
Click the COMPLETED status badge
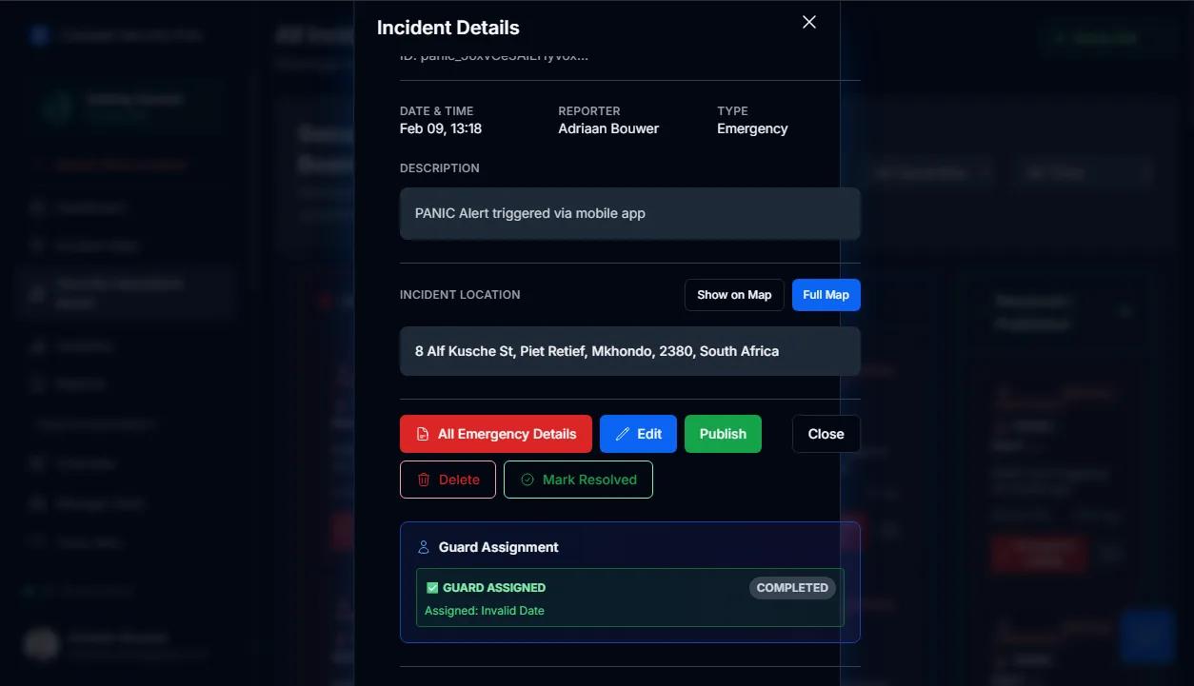pyautogui.click(x=792, y=587)
